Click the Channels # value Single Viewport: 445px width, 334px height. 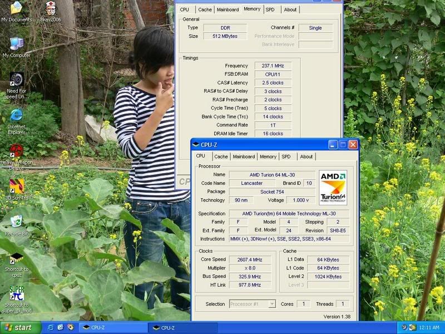pyautogui.click(x=315, y=28)
